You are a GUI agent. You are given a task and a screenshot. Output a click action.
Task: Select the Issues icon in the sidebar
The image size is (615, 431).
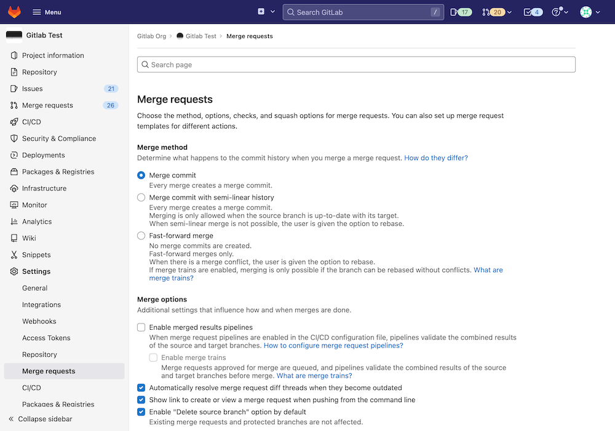pyautogui.click(x=14, y=88)
